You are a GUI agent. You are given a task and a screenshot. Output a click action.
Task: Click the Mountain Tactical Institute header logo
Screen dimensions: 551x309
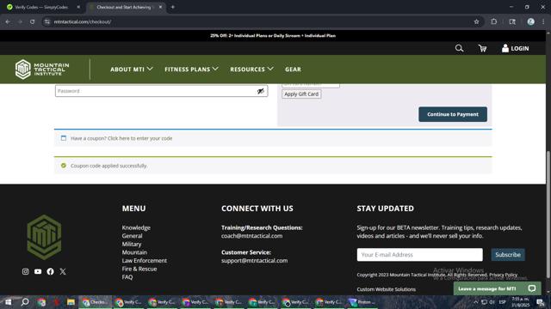click(x=42, y=69)
